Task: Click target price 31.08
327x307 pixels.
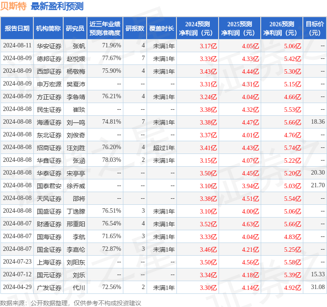Action: click(318, 287)
